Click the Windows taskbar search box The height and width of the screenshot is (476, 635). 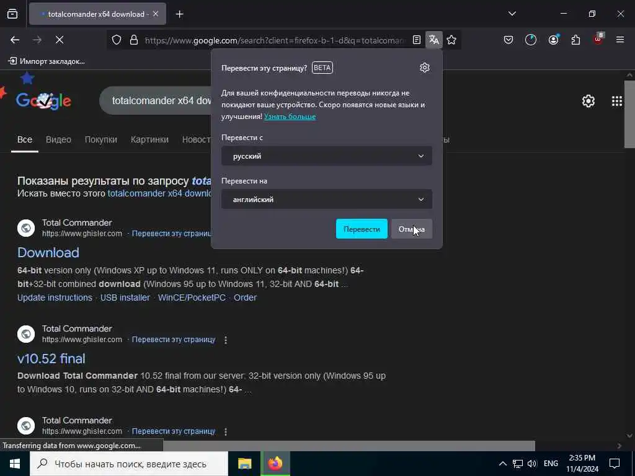(x=129, y=464)
